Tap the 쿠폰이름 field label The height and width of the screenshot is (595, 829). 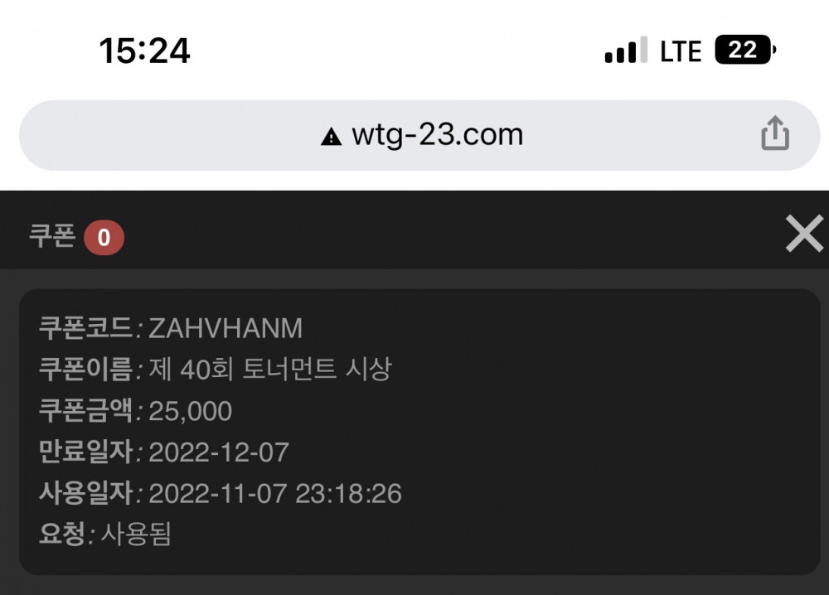pyautogui.click(x=86, y=370)
